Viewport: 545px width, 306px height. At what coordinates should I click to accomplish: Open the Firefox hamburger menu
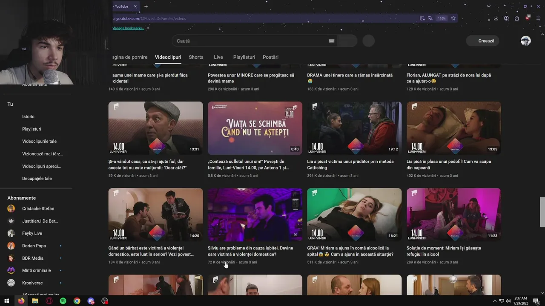538,18
